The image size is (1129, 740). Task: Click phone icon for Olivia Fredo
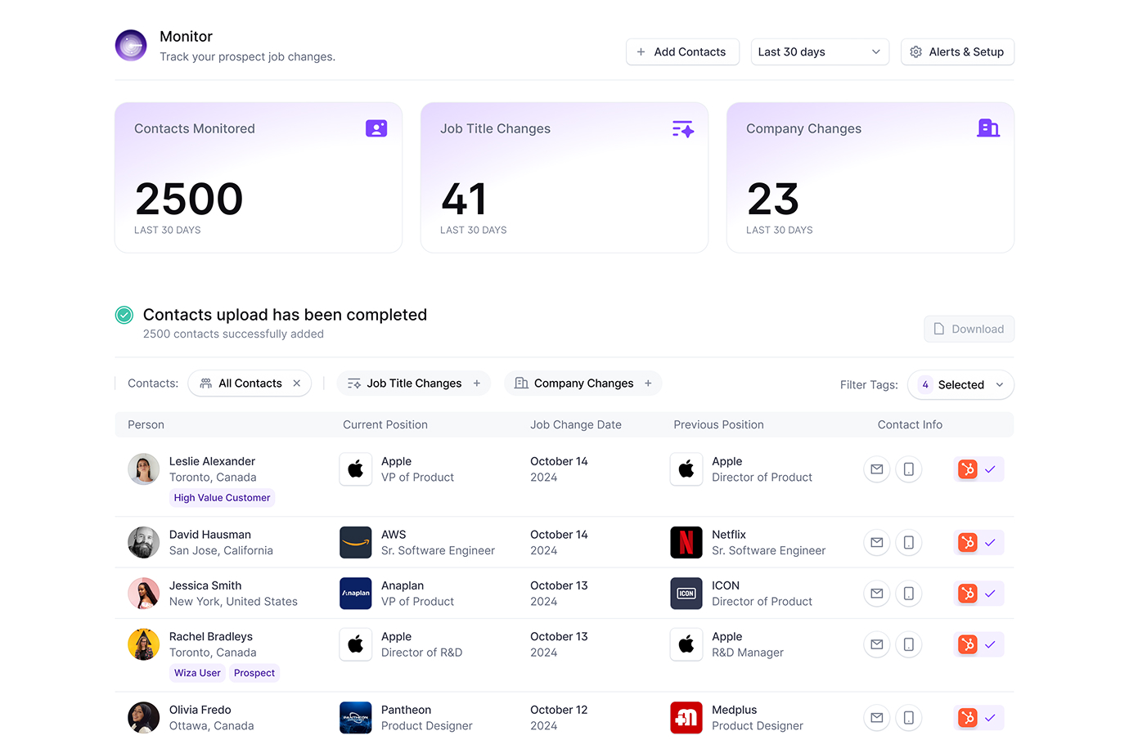pyautogui.click(x=909, y=718)
